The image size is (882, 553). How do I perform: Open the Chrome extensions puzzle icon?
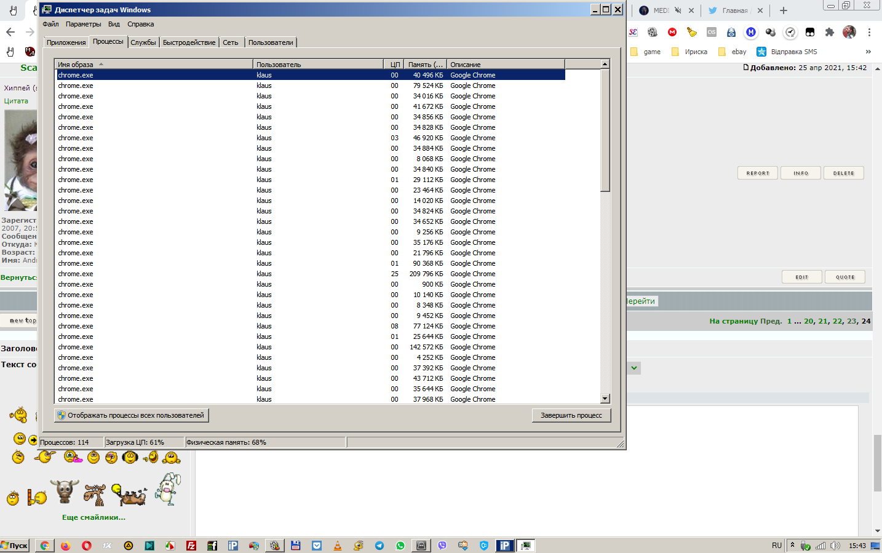point(830,32)
